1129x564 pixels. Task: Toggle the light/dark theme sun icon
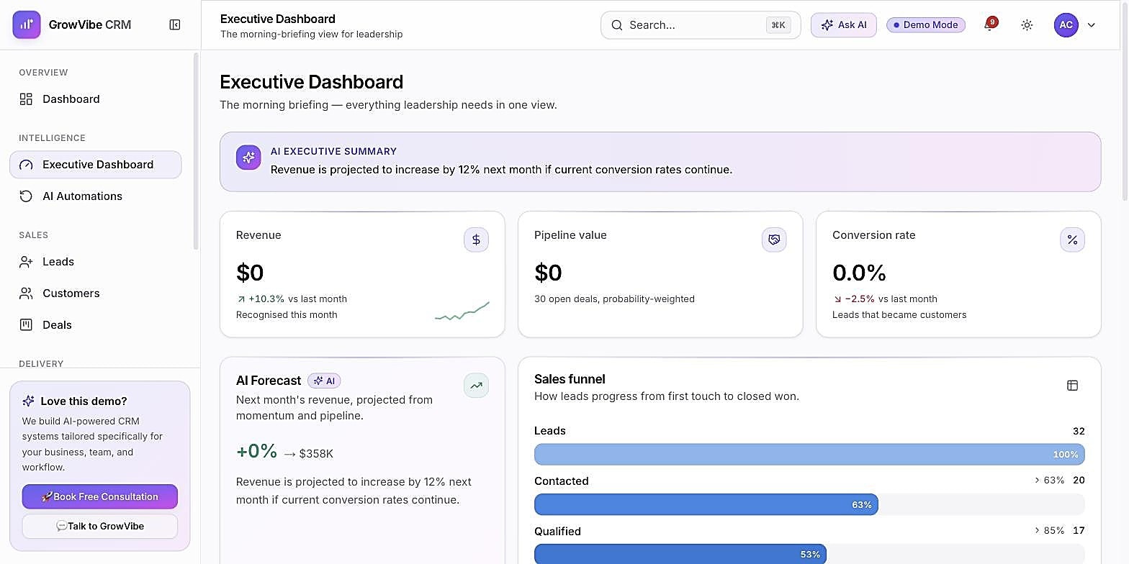point(1027,24)
